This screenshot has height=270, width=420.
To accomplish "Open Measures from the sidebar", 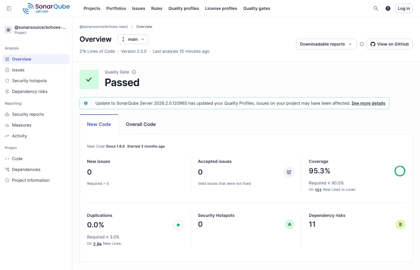I will pos(21,125).
